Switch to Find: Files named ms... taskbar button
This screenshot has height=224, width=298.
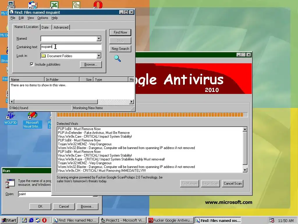218,220
